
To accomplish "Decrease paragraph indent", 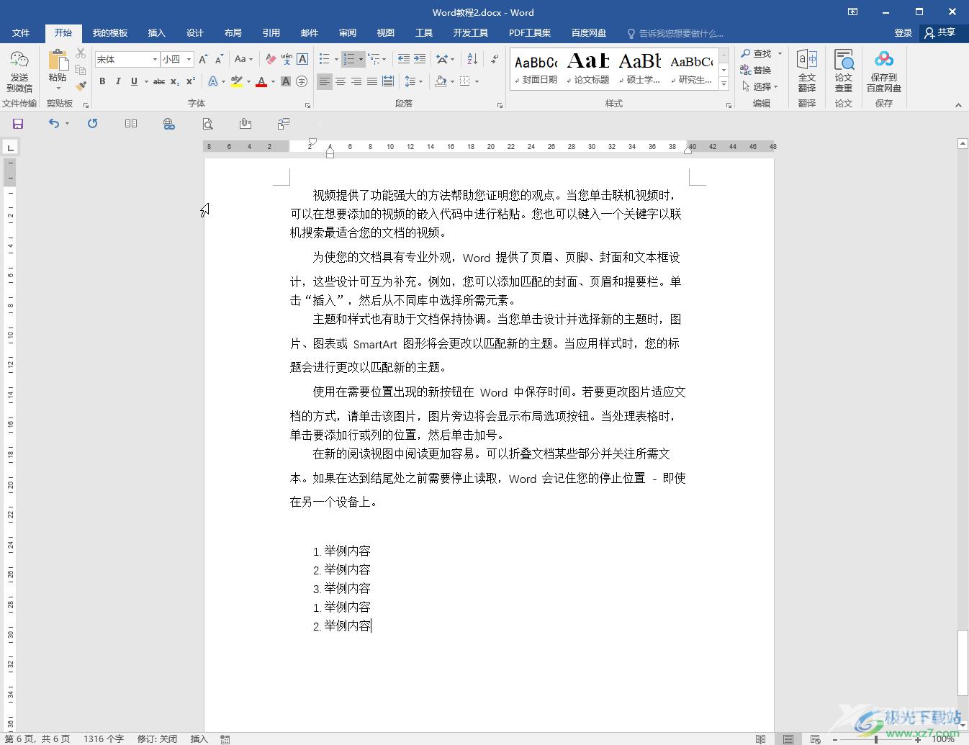I will point(404,59).
